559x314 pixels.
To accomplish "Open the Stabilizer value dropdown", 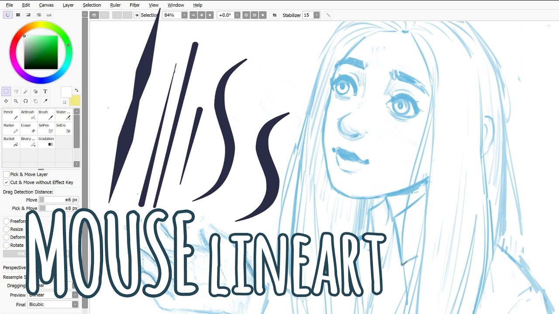I will (317, 15).
